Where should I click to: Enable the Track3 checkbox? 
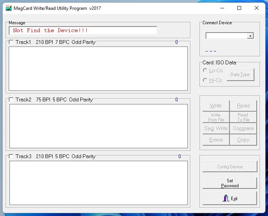click(11, 156)
